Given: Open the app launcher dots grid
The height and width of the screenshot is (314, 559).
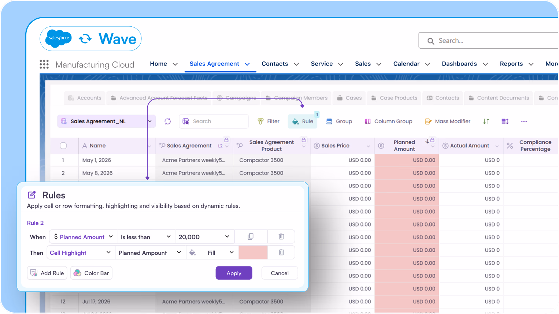Looking at the screenshot, I should (44, 64).
